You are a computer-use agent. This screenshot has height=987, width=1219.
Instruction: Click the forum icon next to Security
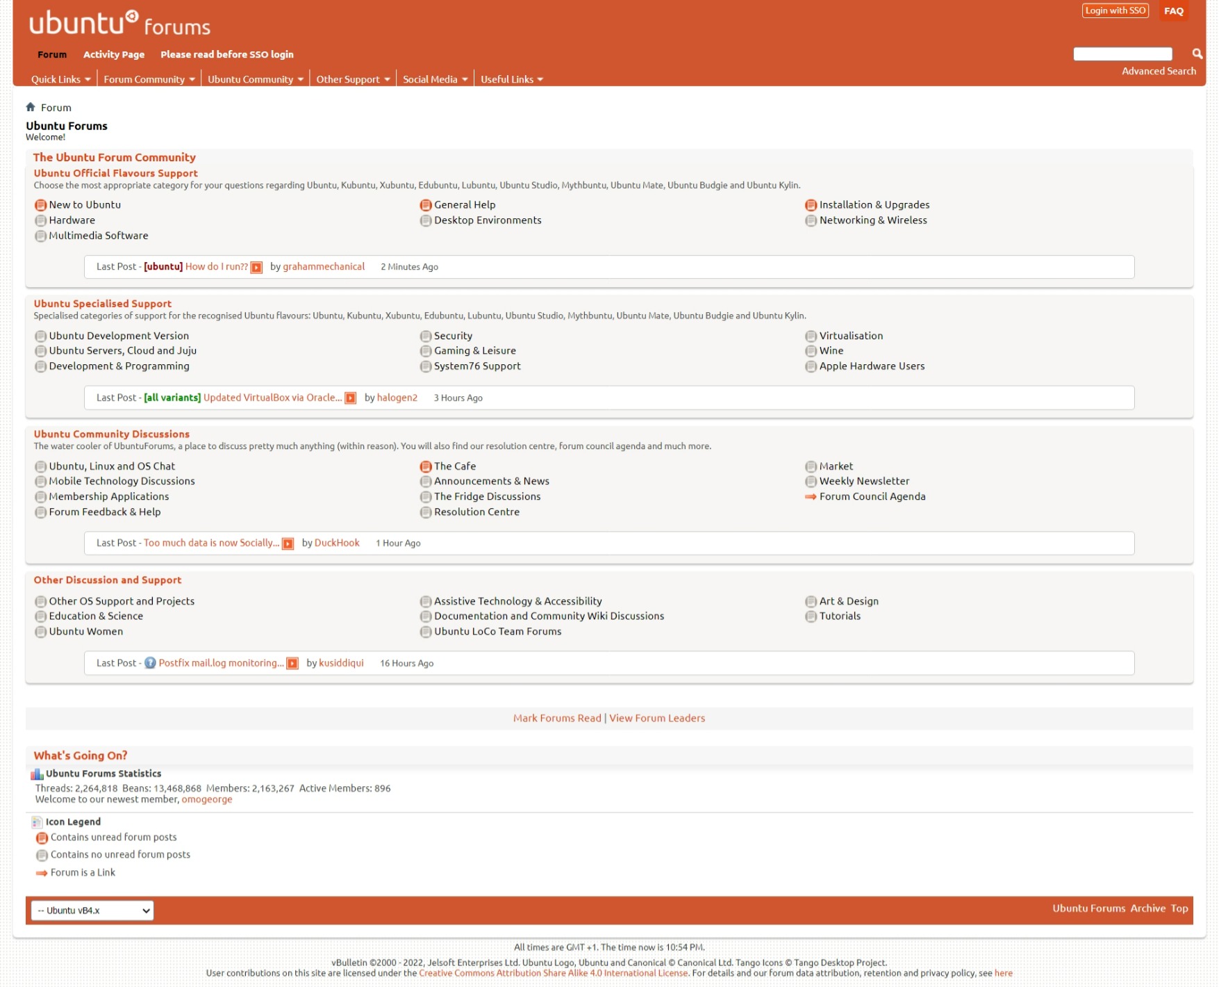coord(425,336)
